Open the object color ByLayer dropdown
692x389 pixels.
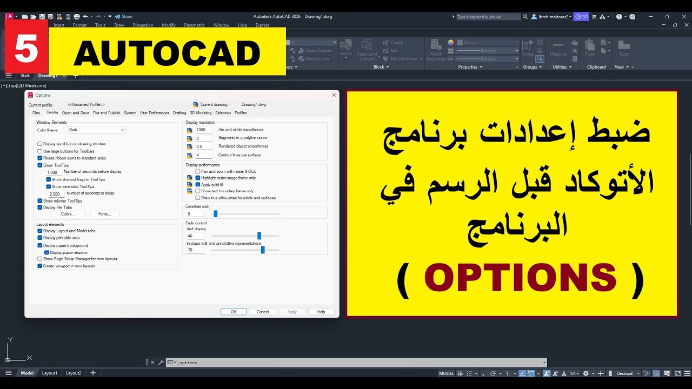pos(487,42)
